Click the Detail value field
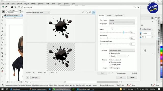Image resolution: width=163 pixels, height=91 pixels. (x=133, y=32)
